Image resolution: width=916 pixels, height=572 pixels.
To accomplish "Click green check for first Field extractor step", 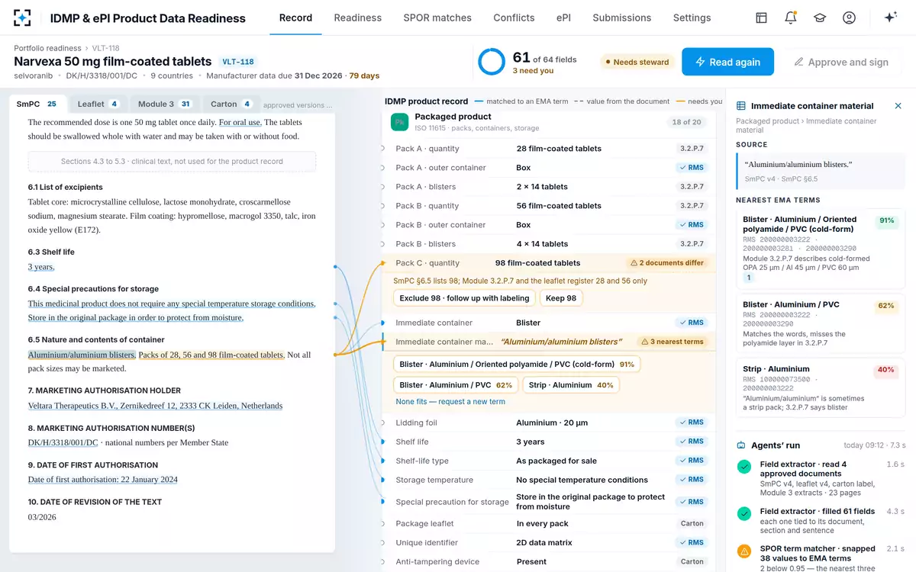I will click(744, 468).
